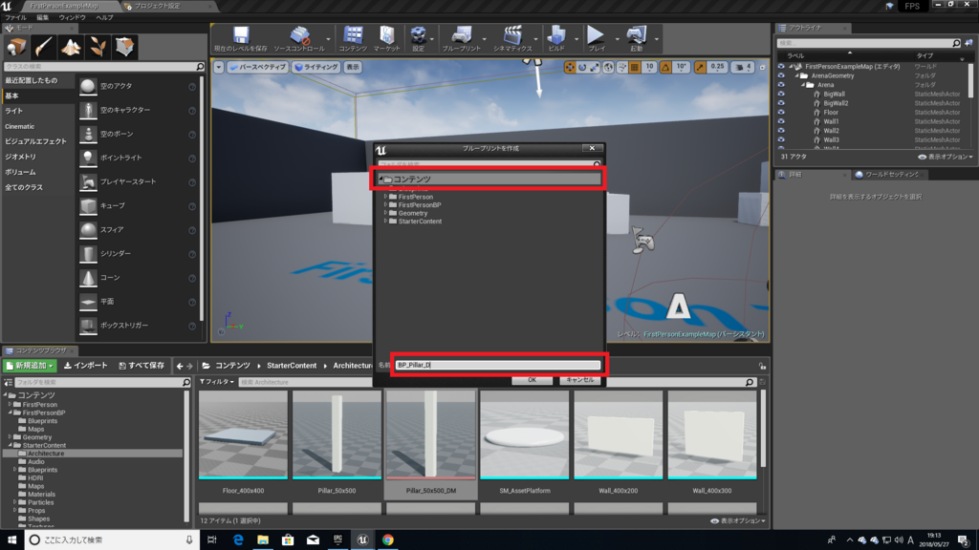Image resolution: width=979 pixels, height=550 pixels.
Task: Open camera speed setting in the viewport
Action: (x=743, y=68)
